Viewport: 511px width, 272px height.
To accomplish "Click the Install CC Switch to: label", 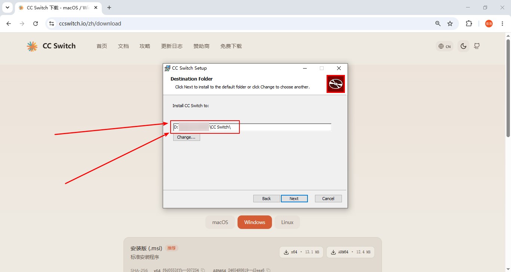I will pos(190,106).
